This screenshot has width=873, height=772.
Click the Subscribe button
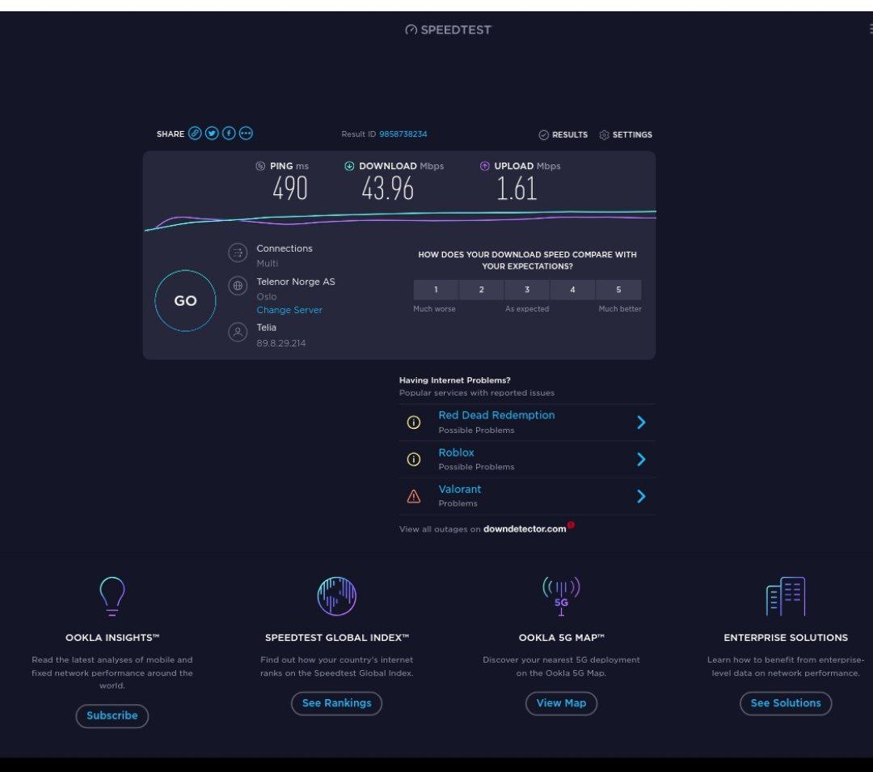click(112, 715)
